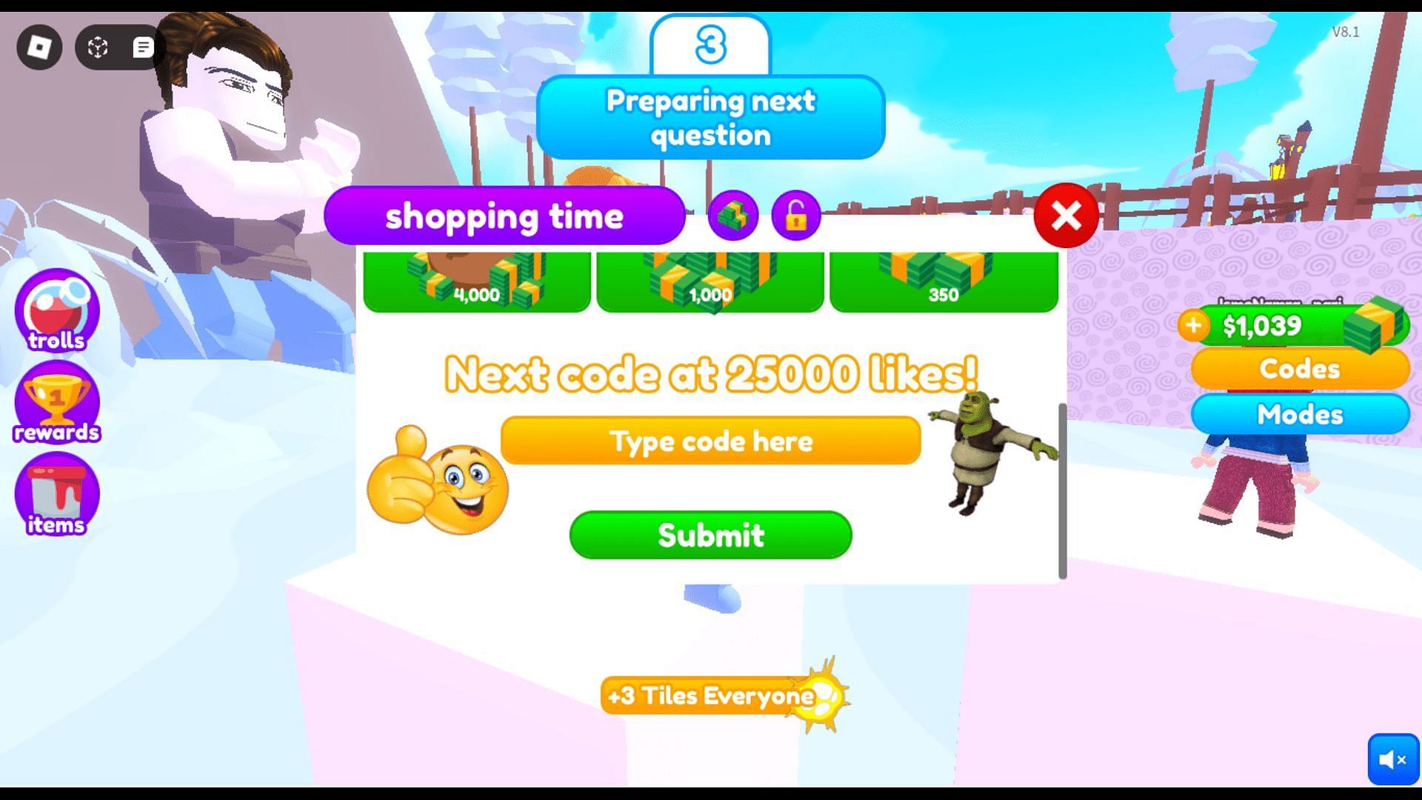Click the green currency icon near shopping time

(x=732, y=215)
